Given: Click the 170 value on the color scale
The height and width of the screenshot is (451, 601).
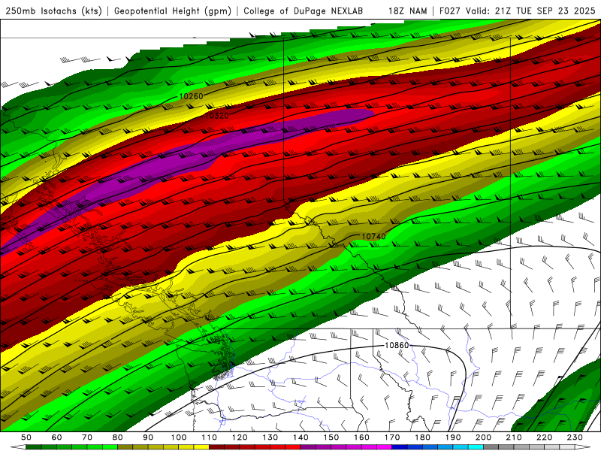Looking at the screenshot, I should 392,437.
